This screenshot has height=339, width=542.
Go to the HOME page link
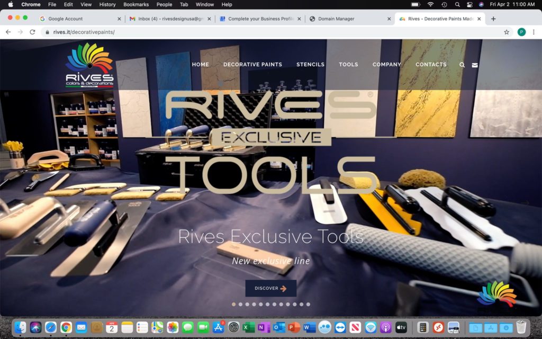tap(201, 64)
